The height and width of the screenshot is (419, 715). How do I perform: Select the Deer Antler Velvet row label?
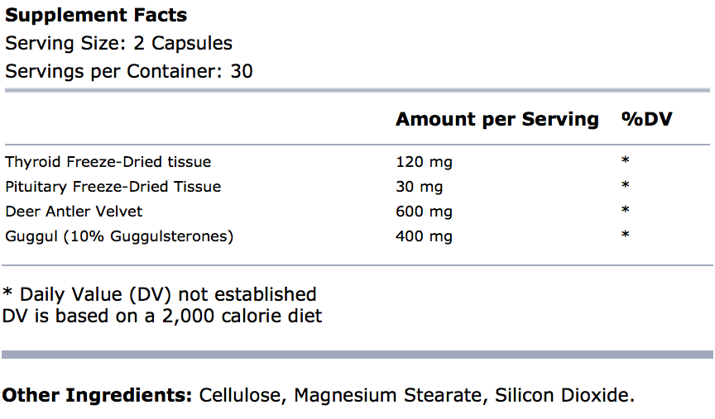pyautogui.click(x=74, y=211)
